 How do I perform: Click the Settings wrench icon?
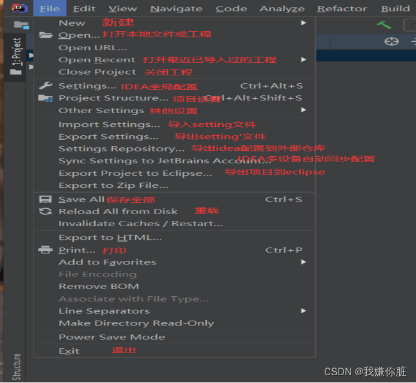46,86
